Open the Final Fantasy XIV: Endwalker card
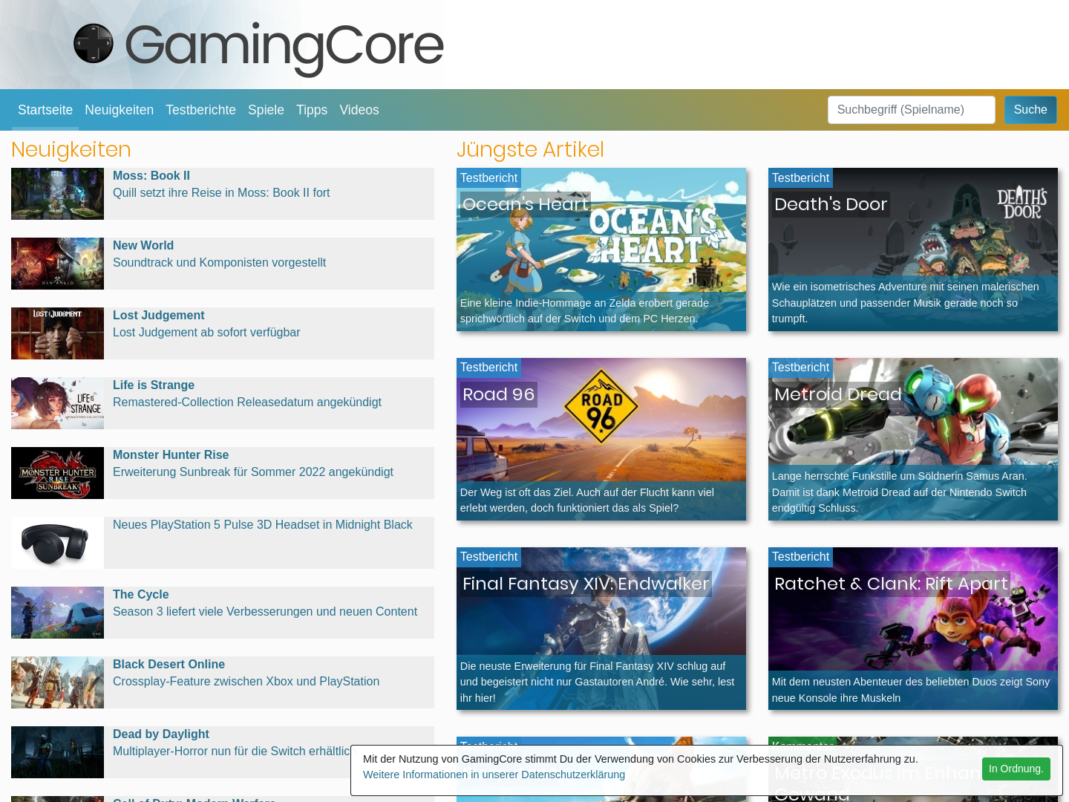Viewport: 1069px width, 802px height. tap(601, 629)
